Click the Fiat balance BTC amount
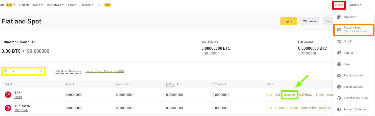 pyautogui.click(x=313, y=48)
